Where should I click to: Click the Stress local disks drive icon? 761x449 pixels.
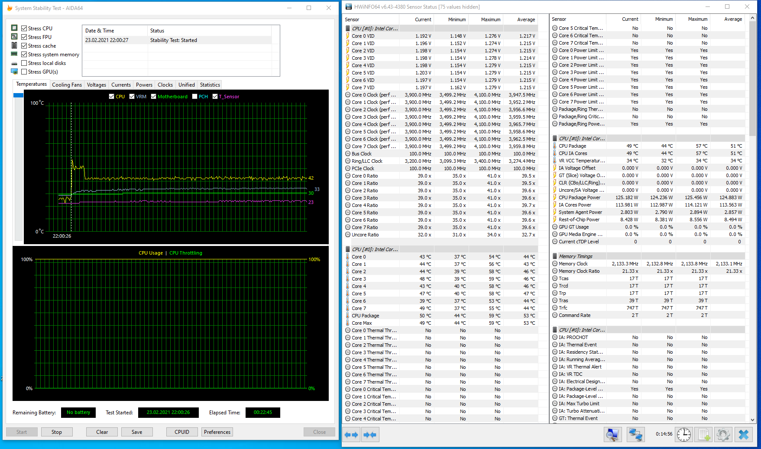[14, 63]
